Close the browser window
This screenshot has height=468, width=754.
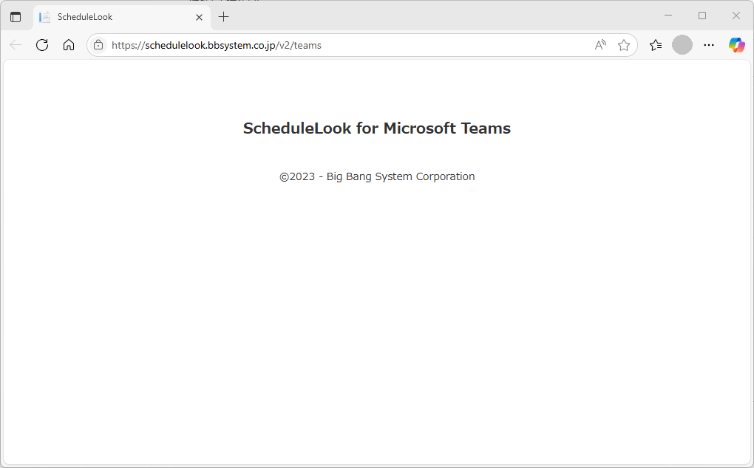pos(736,16)
